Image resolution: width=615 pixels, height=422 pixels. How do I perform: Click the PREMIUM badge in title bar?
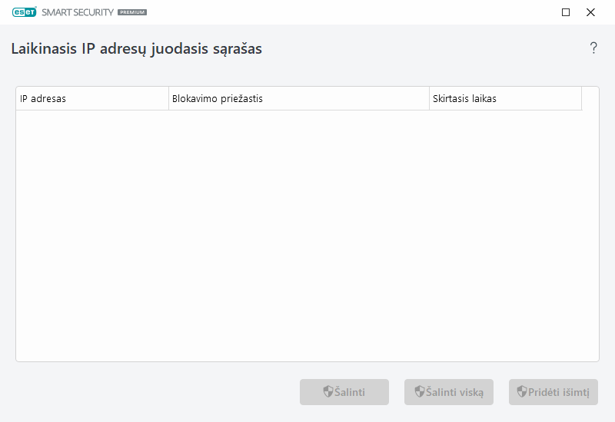(x=132, y=12)
